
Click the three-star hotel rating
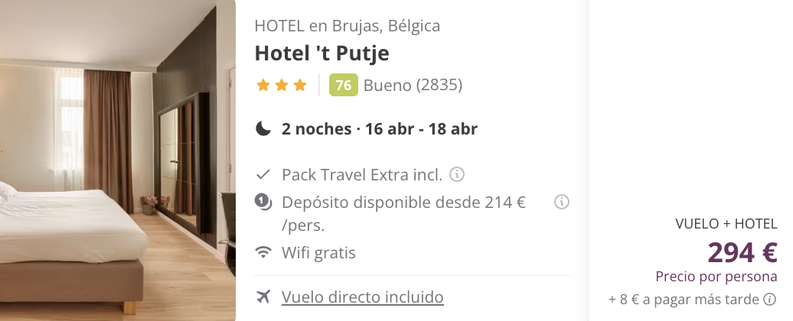coord(282,85)
